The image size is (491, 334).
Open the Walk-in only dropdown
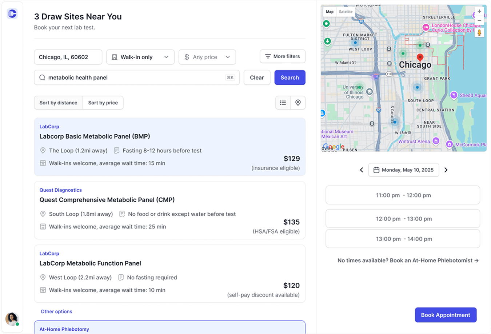pyautogui.click(x=140, y=57)
